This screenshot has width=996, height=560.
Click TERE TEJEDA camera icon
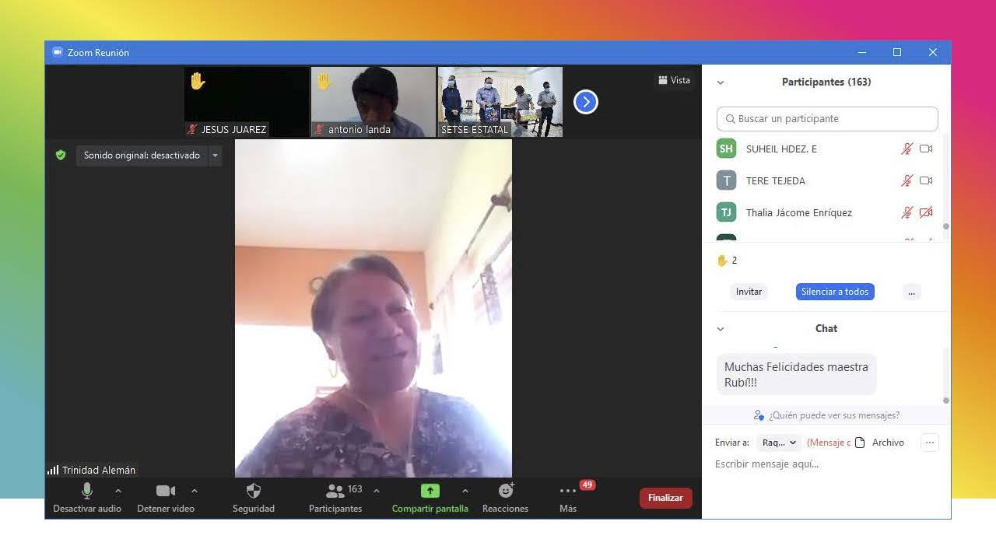coord(926,180)
